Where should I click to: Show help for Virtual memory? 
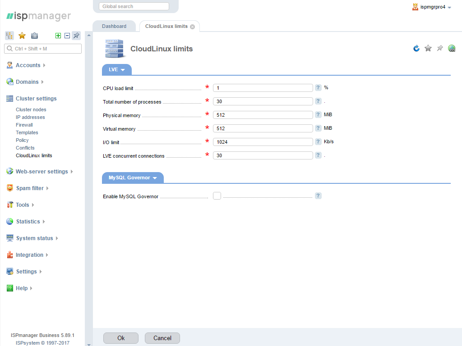[x=318, y=128]
